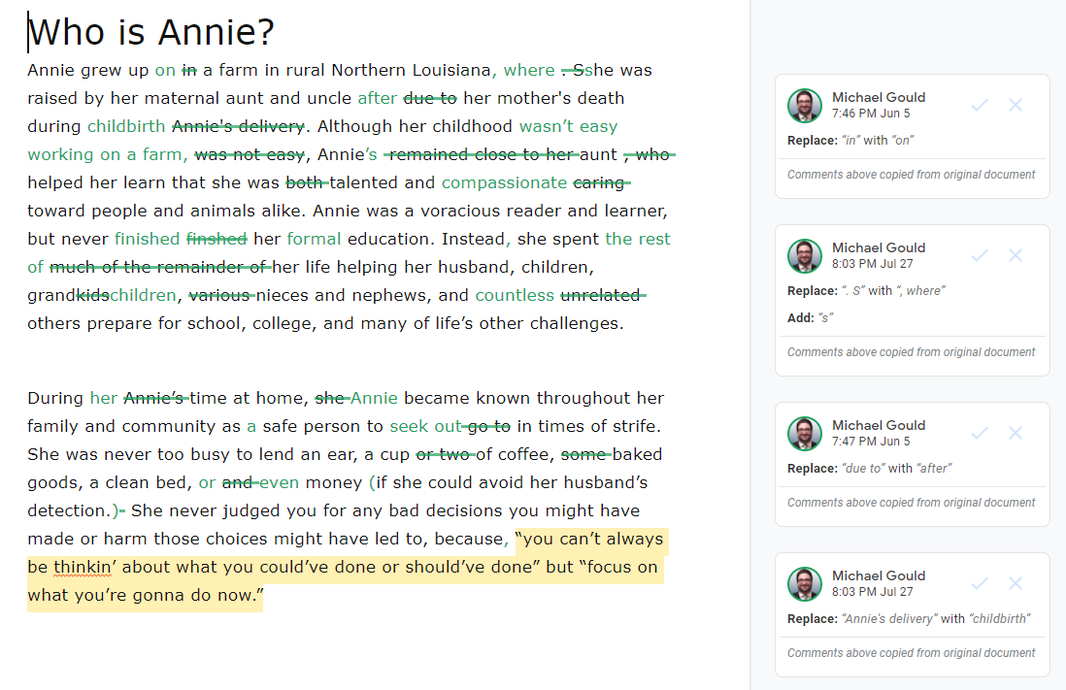Reject the "due to" with "after" suggestion
Screen dimensions: 1066x690
coord(1016,433)
